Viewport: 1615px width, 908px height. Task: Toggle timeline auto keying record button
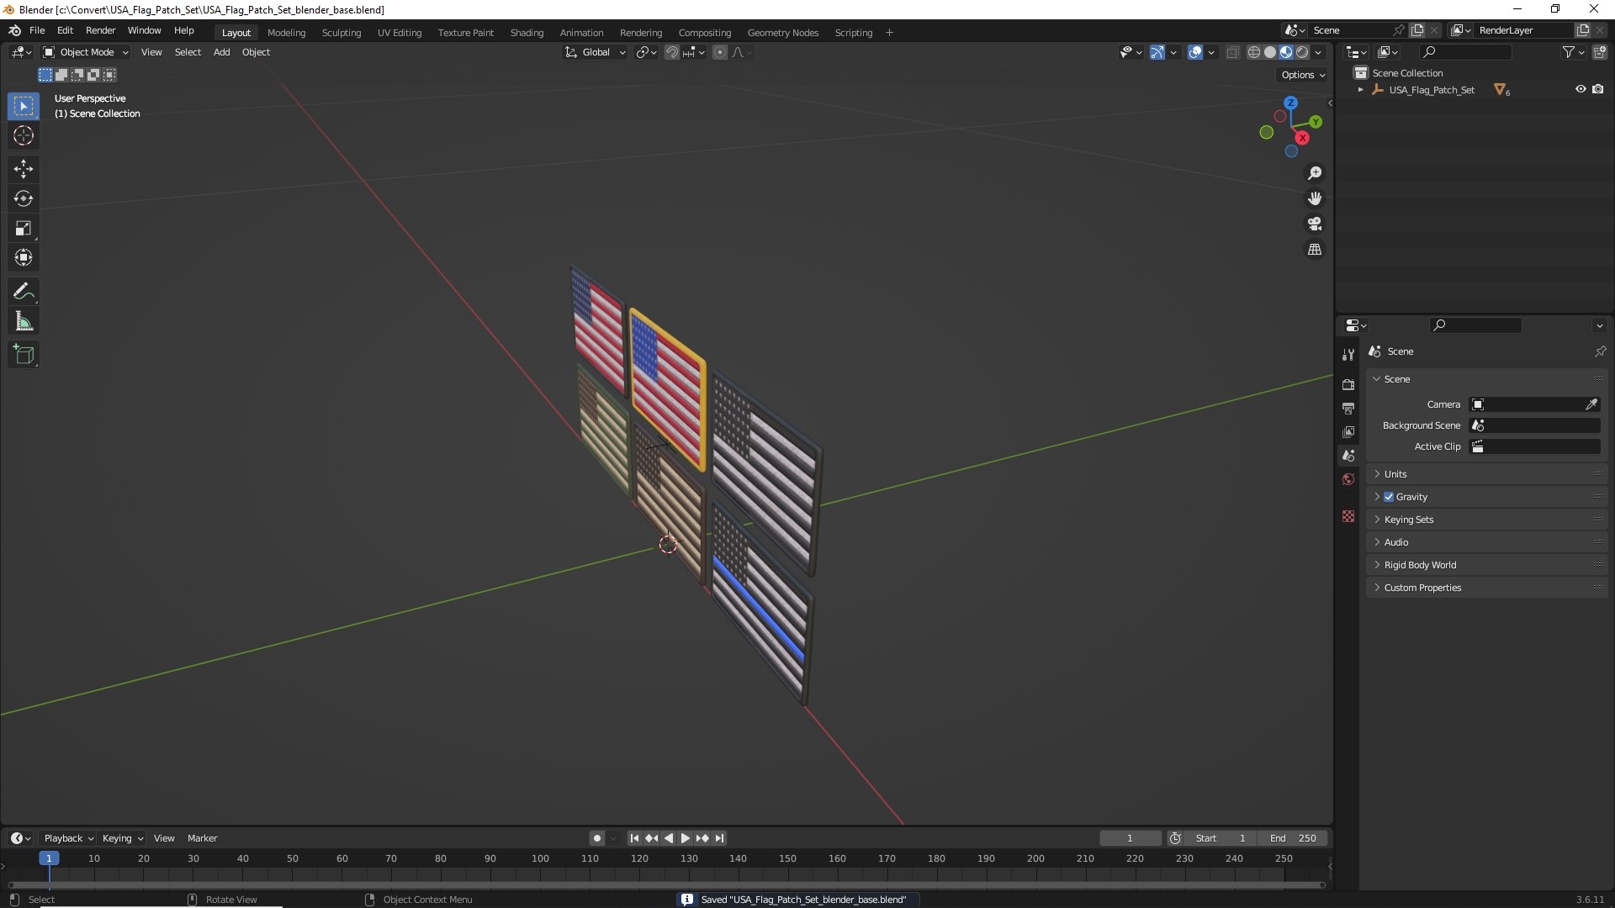coord(597,838)
